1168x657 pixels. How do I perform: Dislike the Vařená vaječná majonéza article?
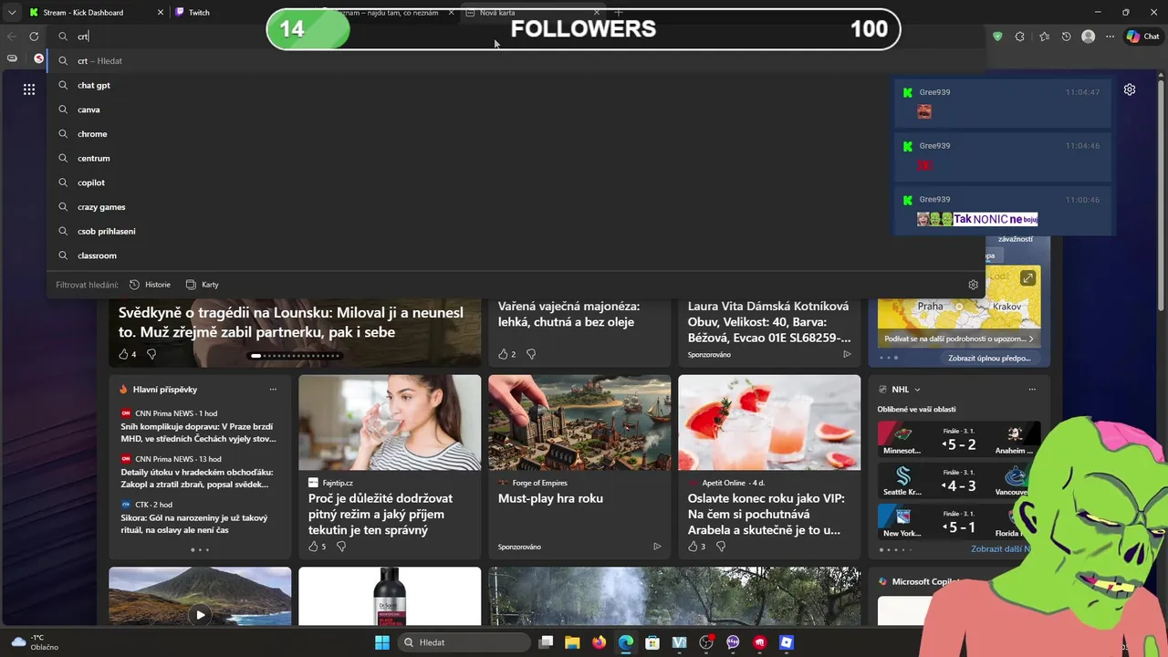tap(531, 354)
